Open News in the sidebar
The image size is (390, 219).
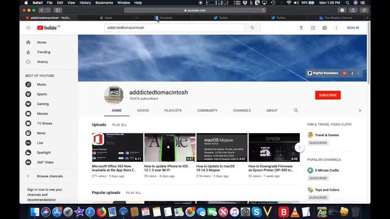pos(41,133)
